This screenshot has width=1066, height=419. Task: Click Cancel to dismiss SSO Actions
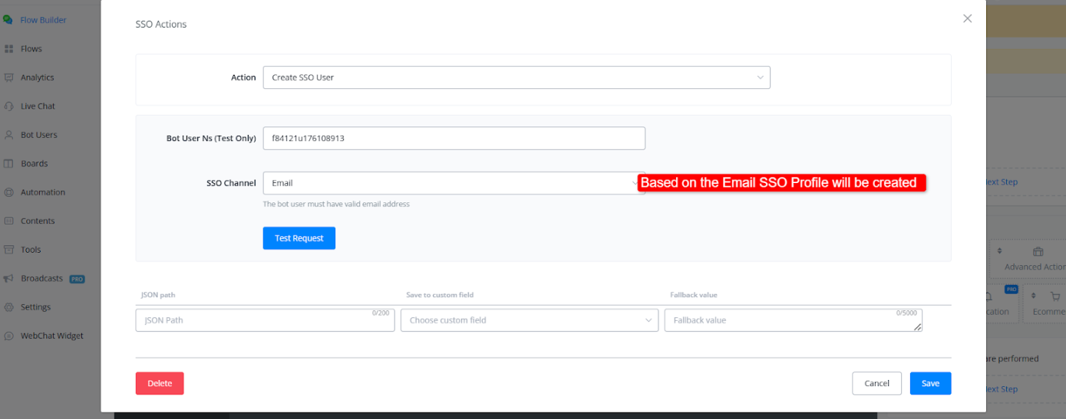tap(876, 384)
